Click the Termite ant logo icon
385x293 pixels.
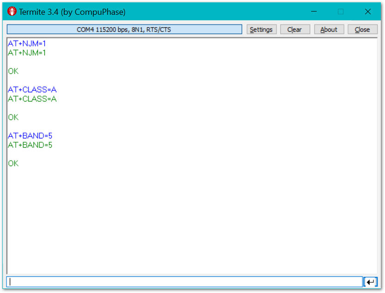pos(12,12)
